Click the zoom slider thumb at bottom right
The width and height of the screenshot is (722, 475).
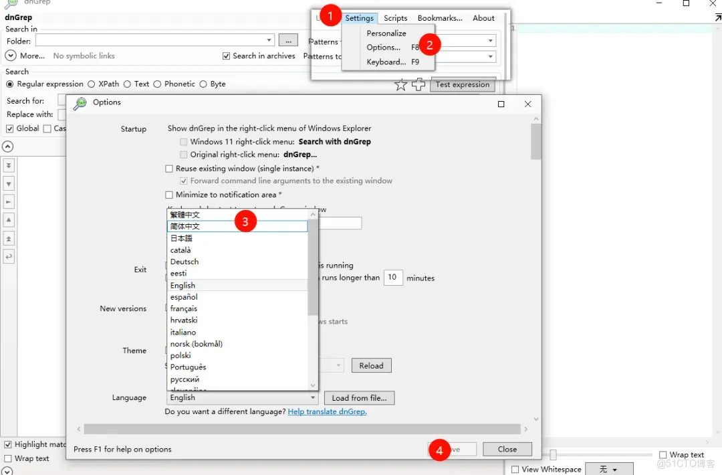[553, 455]
